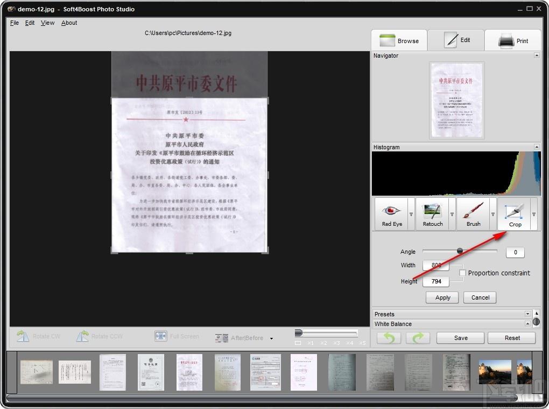
Task: Click the zoom slider handle
Action: tap(299, 332)
